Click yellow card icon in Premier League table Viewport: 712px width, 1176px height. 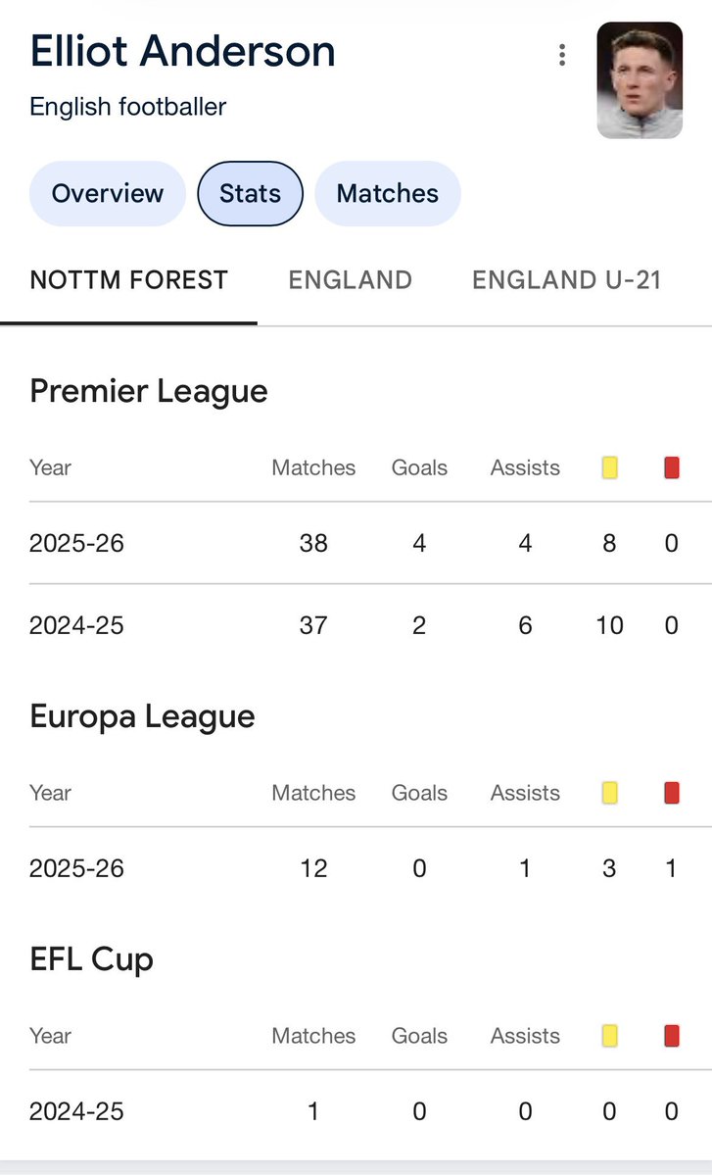point(609,468)
